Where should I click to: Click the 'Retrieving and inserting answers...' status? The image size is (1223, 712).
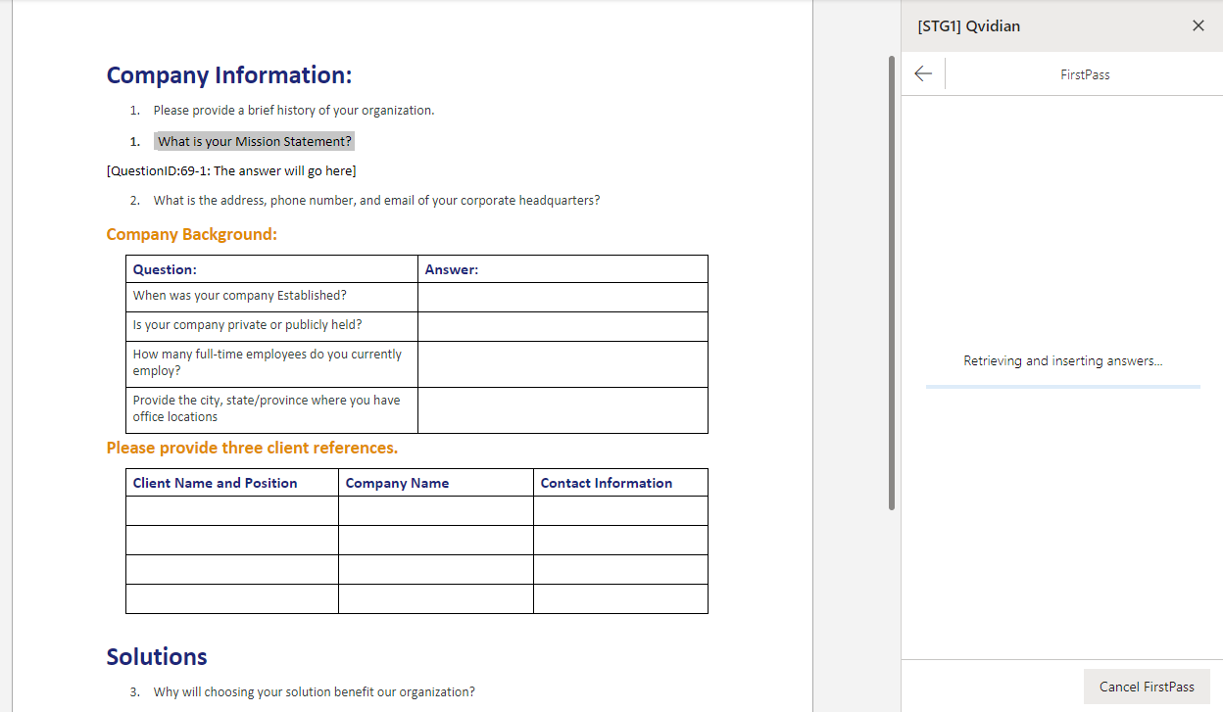tap(1063, 360)
